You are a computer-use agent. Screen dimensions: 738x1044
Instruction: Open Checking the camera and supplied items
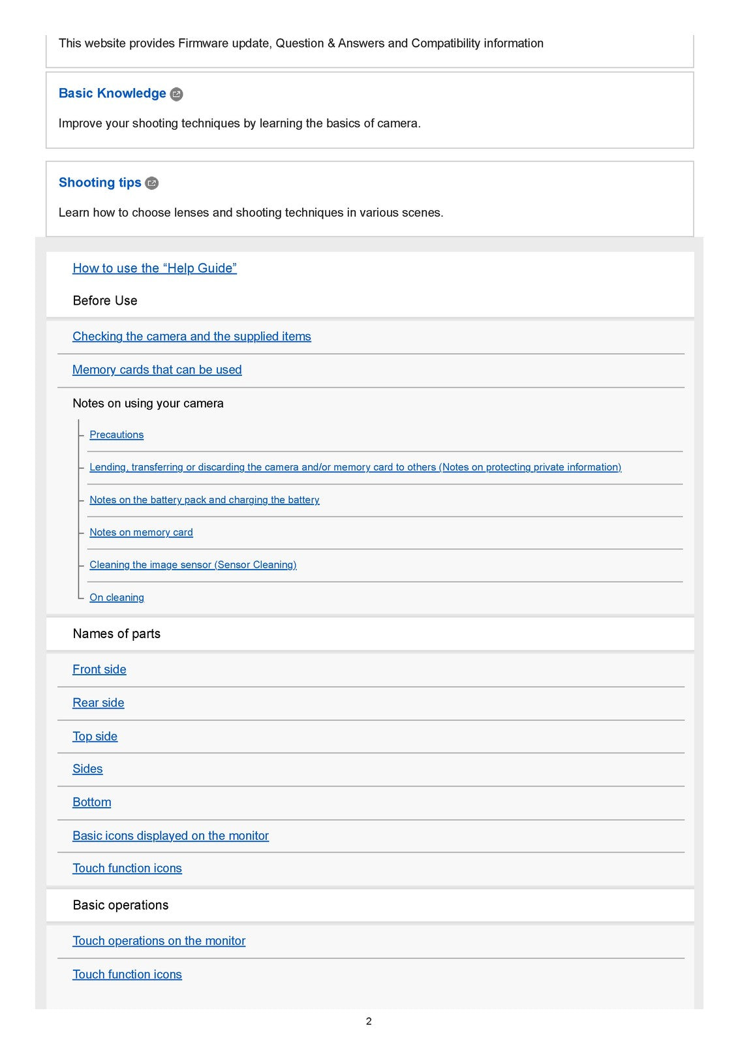pos(192,337)
